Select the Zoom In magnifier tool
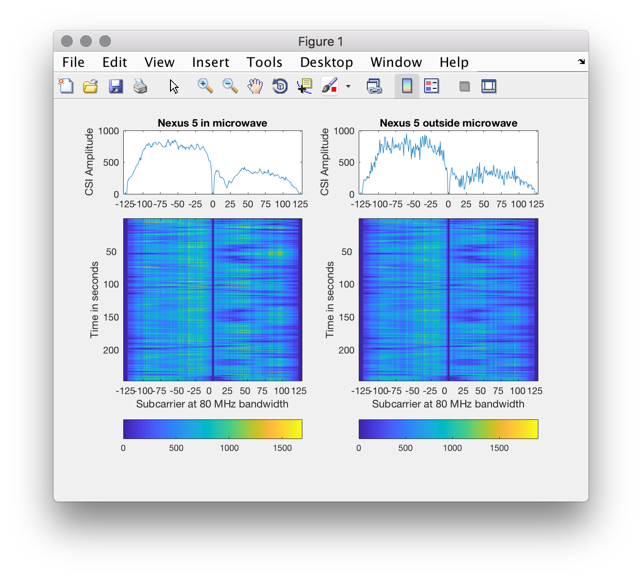642x578 pixels. coord(205,86)
